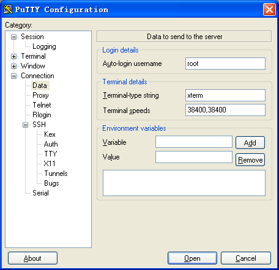Open Tunnels settings under SSH
Viewport: 279px width, 270px height.
click(x=56, y=173)
